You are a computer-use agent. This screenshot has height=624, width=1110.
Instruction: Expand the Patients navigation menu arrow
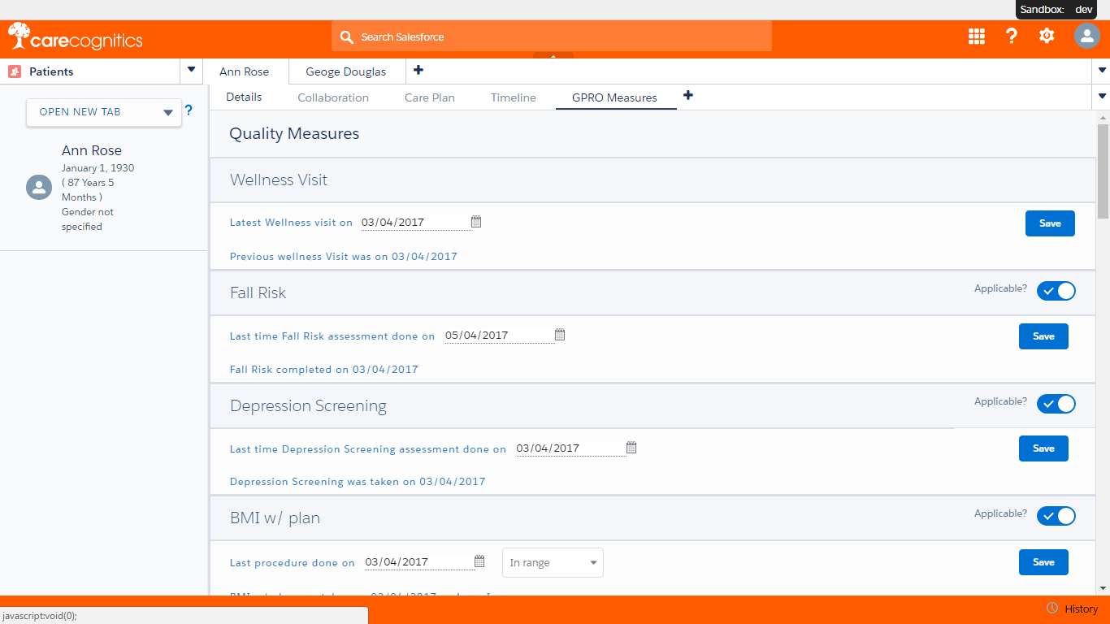(191, 71)
